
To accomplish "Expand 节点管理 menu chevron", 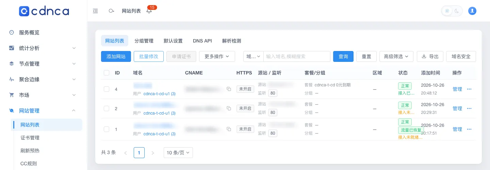I will [74, 64].
